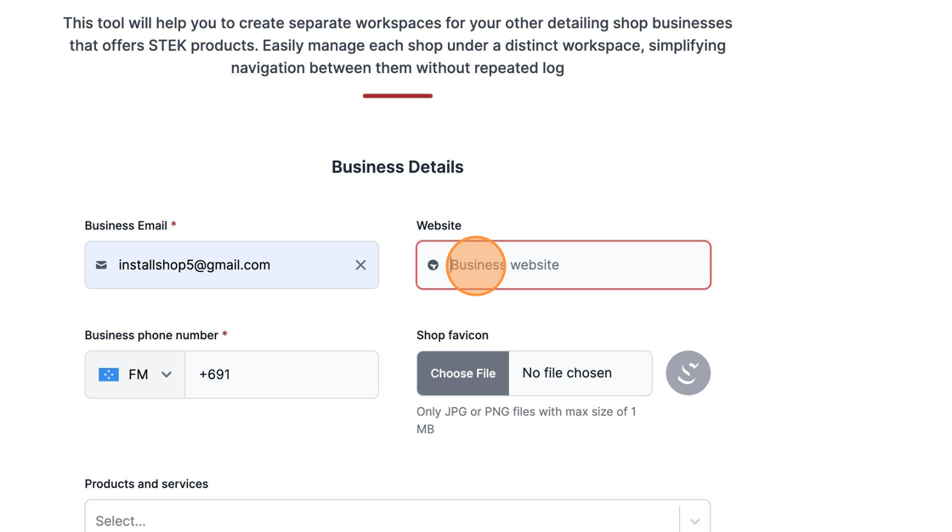
Task: Open the Products and services Select dropdown
Action: [382, 520]
